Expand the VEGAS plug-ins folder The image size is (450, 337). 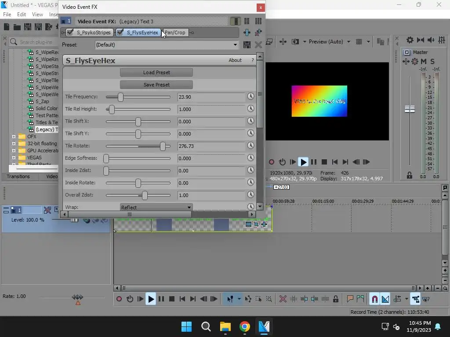coord(14,158)
